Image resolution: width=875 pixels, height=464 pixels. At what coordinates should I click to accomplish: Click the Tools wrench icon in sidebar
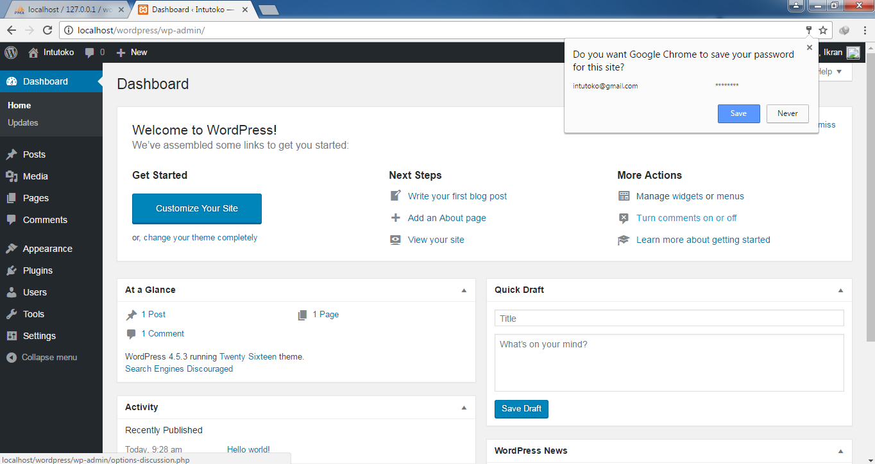click(12, 314)
